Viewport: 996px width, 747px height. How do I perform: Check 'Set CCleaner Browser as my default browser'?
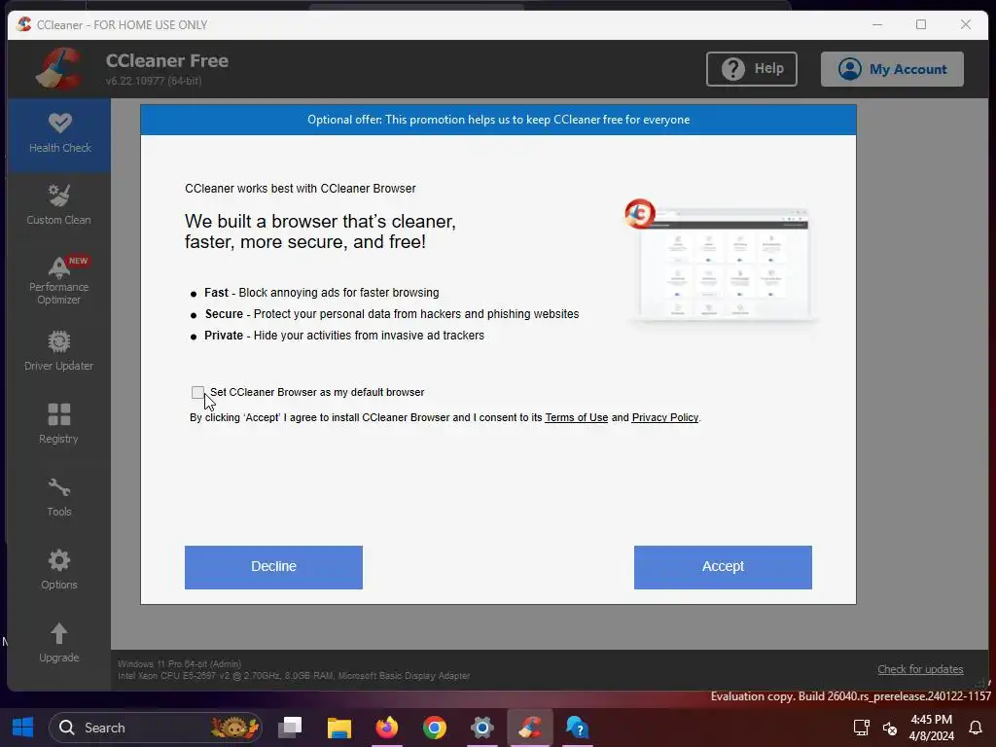point(197,393)
